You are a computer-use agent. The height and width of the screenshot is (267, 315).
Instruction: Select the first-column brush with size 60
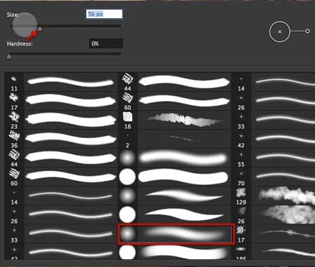(x=61, y=177)
